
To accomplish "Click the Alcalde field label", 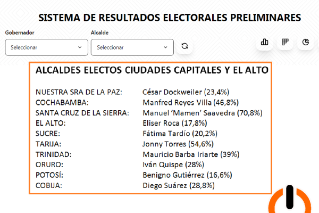I will point(100,32).
